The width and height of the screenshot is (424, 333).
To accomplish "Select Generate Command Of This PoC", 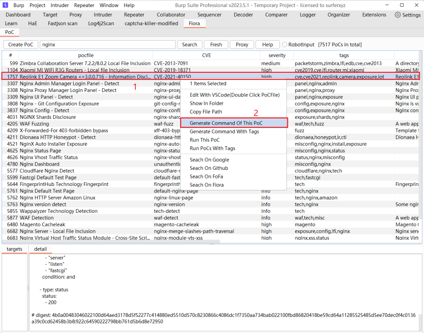I will point(226,123).
